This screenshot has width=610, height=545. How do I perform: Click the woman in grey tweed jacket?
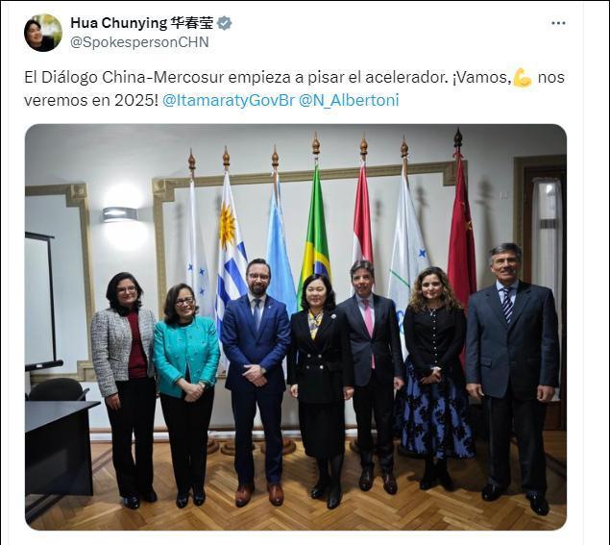tap(125, 389)
